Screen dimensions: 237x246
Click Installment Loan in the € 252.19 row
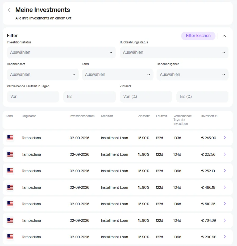114,171
